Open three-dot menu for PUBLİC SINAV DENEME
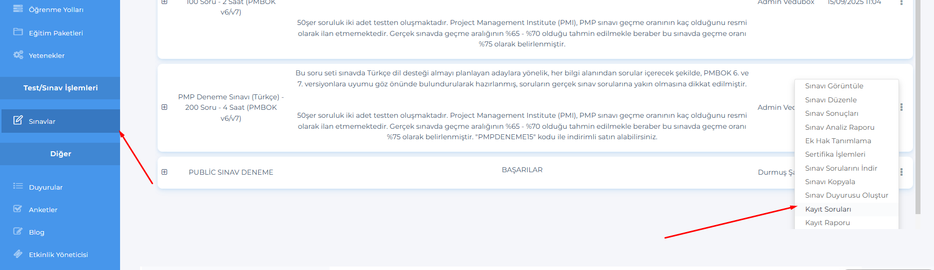Viewport: 934px width, 270px height. pos(901,172)
